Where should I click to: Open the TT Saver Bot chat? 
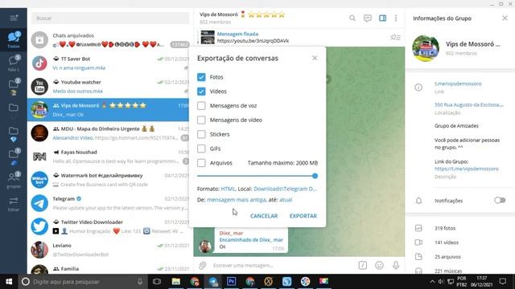coord(109,63)
